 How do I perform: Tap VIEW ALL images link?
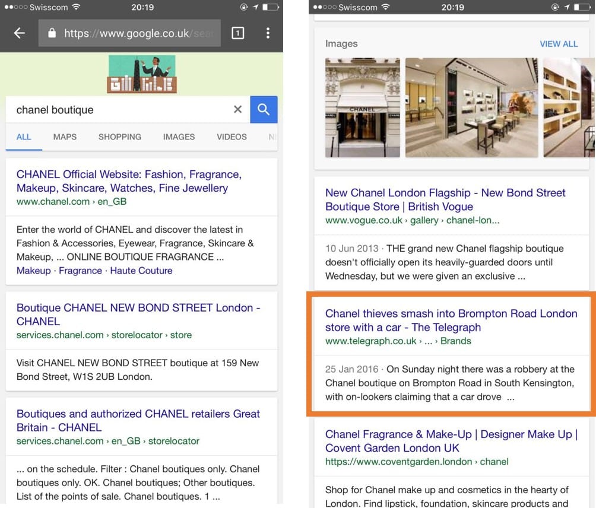tap(559, 44)
